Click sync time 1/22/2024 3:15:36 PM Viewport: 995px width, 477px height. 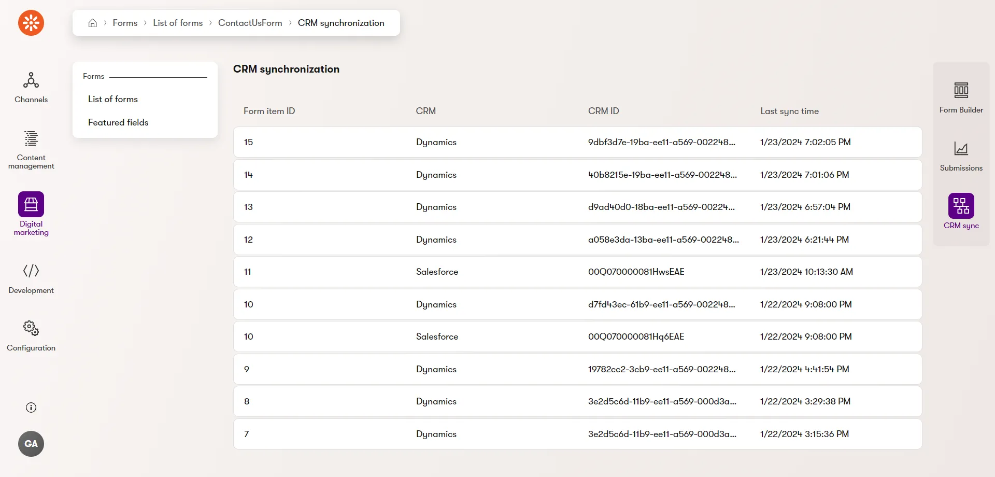pyautogui.click(x=805, y=434)
